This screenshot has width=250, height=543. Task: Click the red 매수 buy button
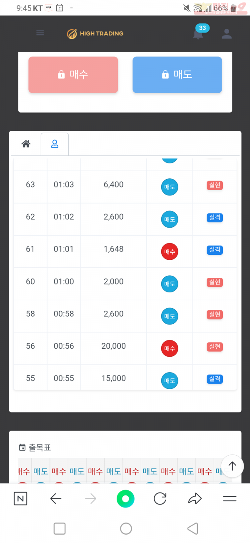pos(73,75)
